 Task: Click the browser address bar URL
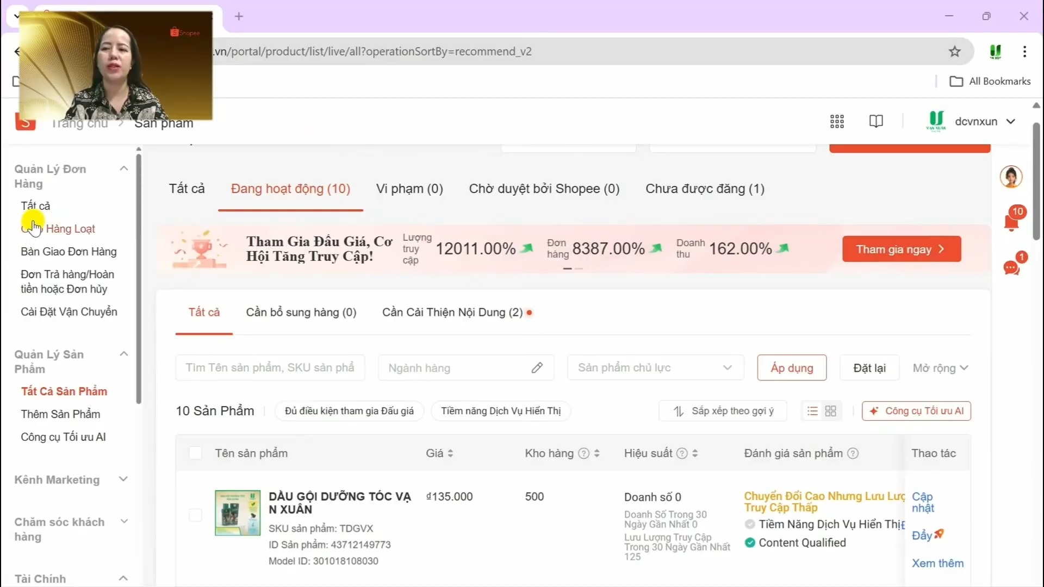(373, 52)
